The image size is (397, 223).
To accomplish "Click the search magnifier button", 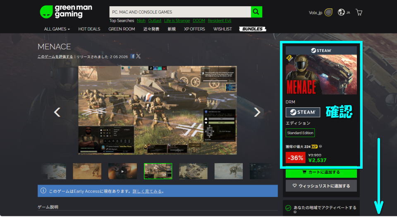I will coord(256,12).
